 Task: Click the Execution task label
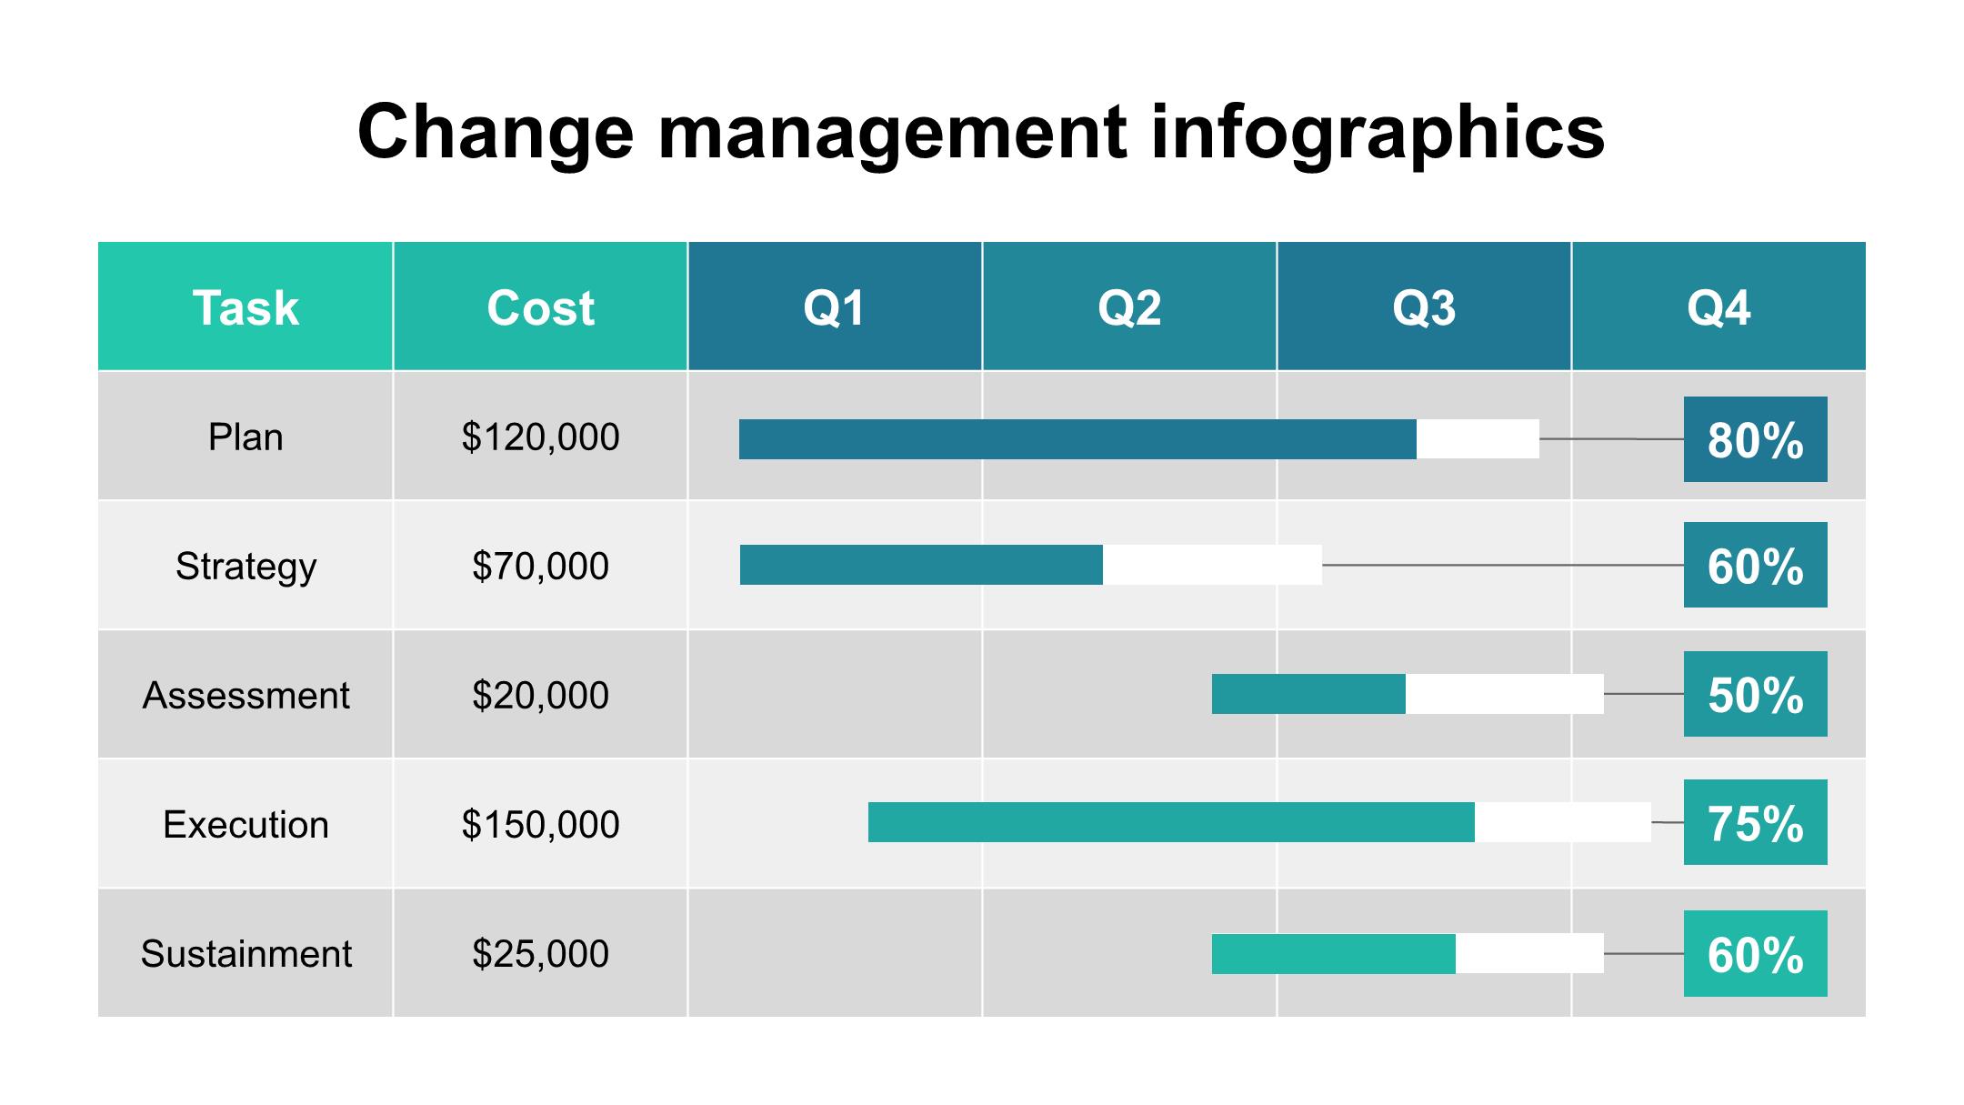tap(245, 825)
